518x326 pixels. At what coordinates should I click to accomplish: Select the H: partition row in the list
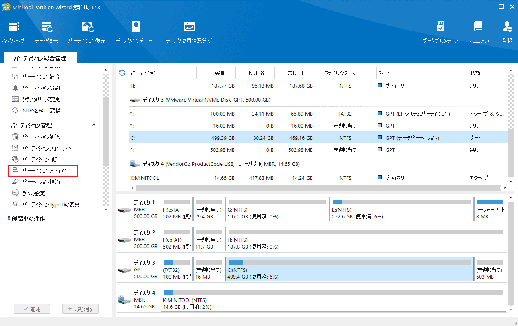(318, 86)
